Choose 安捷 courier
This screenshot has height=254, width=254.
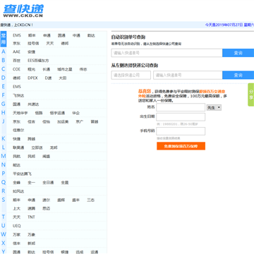pos(31,52)
